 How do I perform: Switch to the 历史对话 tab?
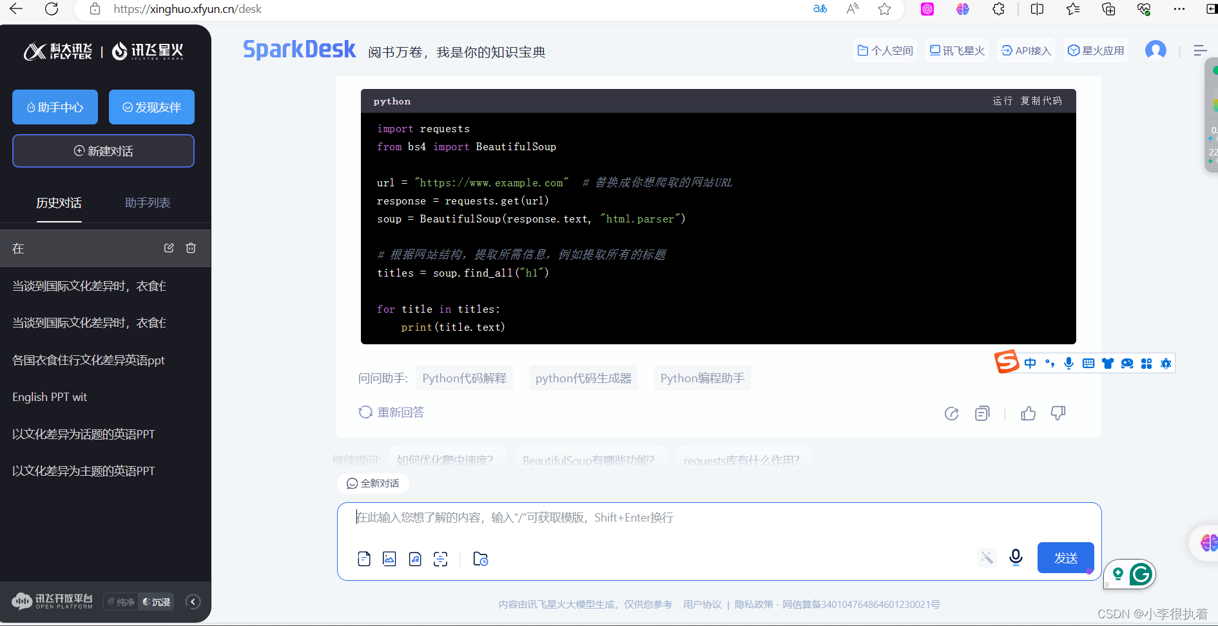tap(59, 203)
